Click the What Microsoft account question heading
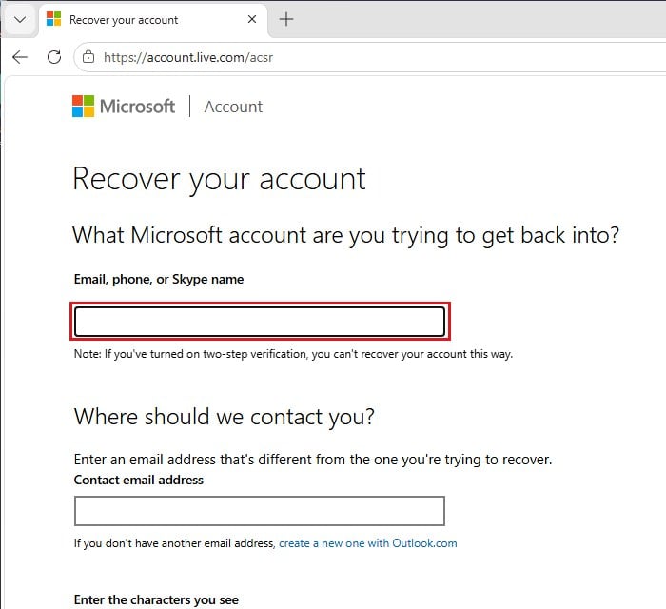Viewport: 666px width, 609px height. click(x=345, y=236)
